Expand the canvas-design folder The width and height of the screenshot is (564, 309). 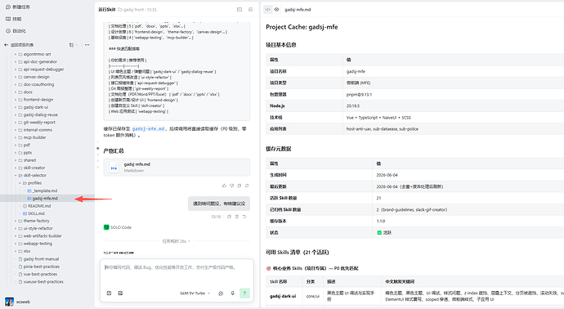point(16,77)
